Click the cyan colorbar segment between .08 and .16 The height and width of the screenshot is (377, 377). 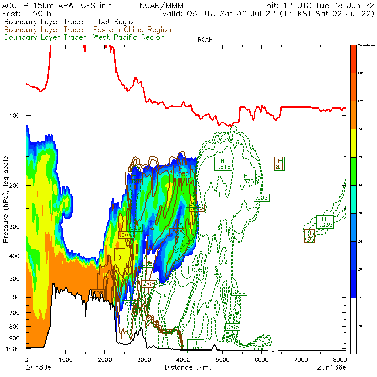(x=353, y=200)
